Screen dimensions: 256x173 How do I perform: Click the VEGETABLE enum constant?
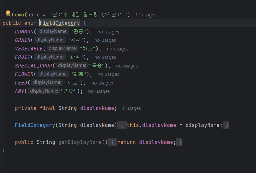pos(29,49)
